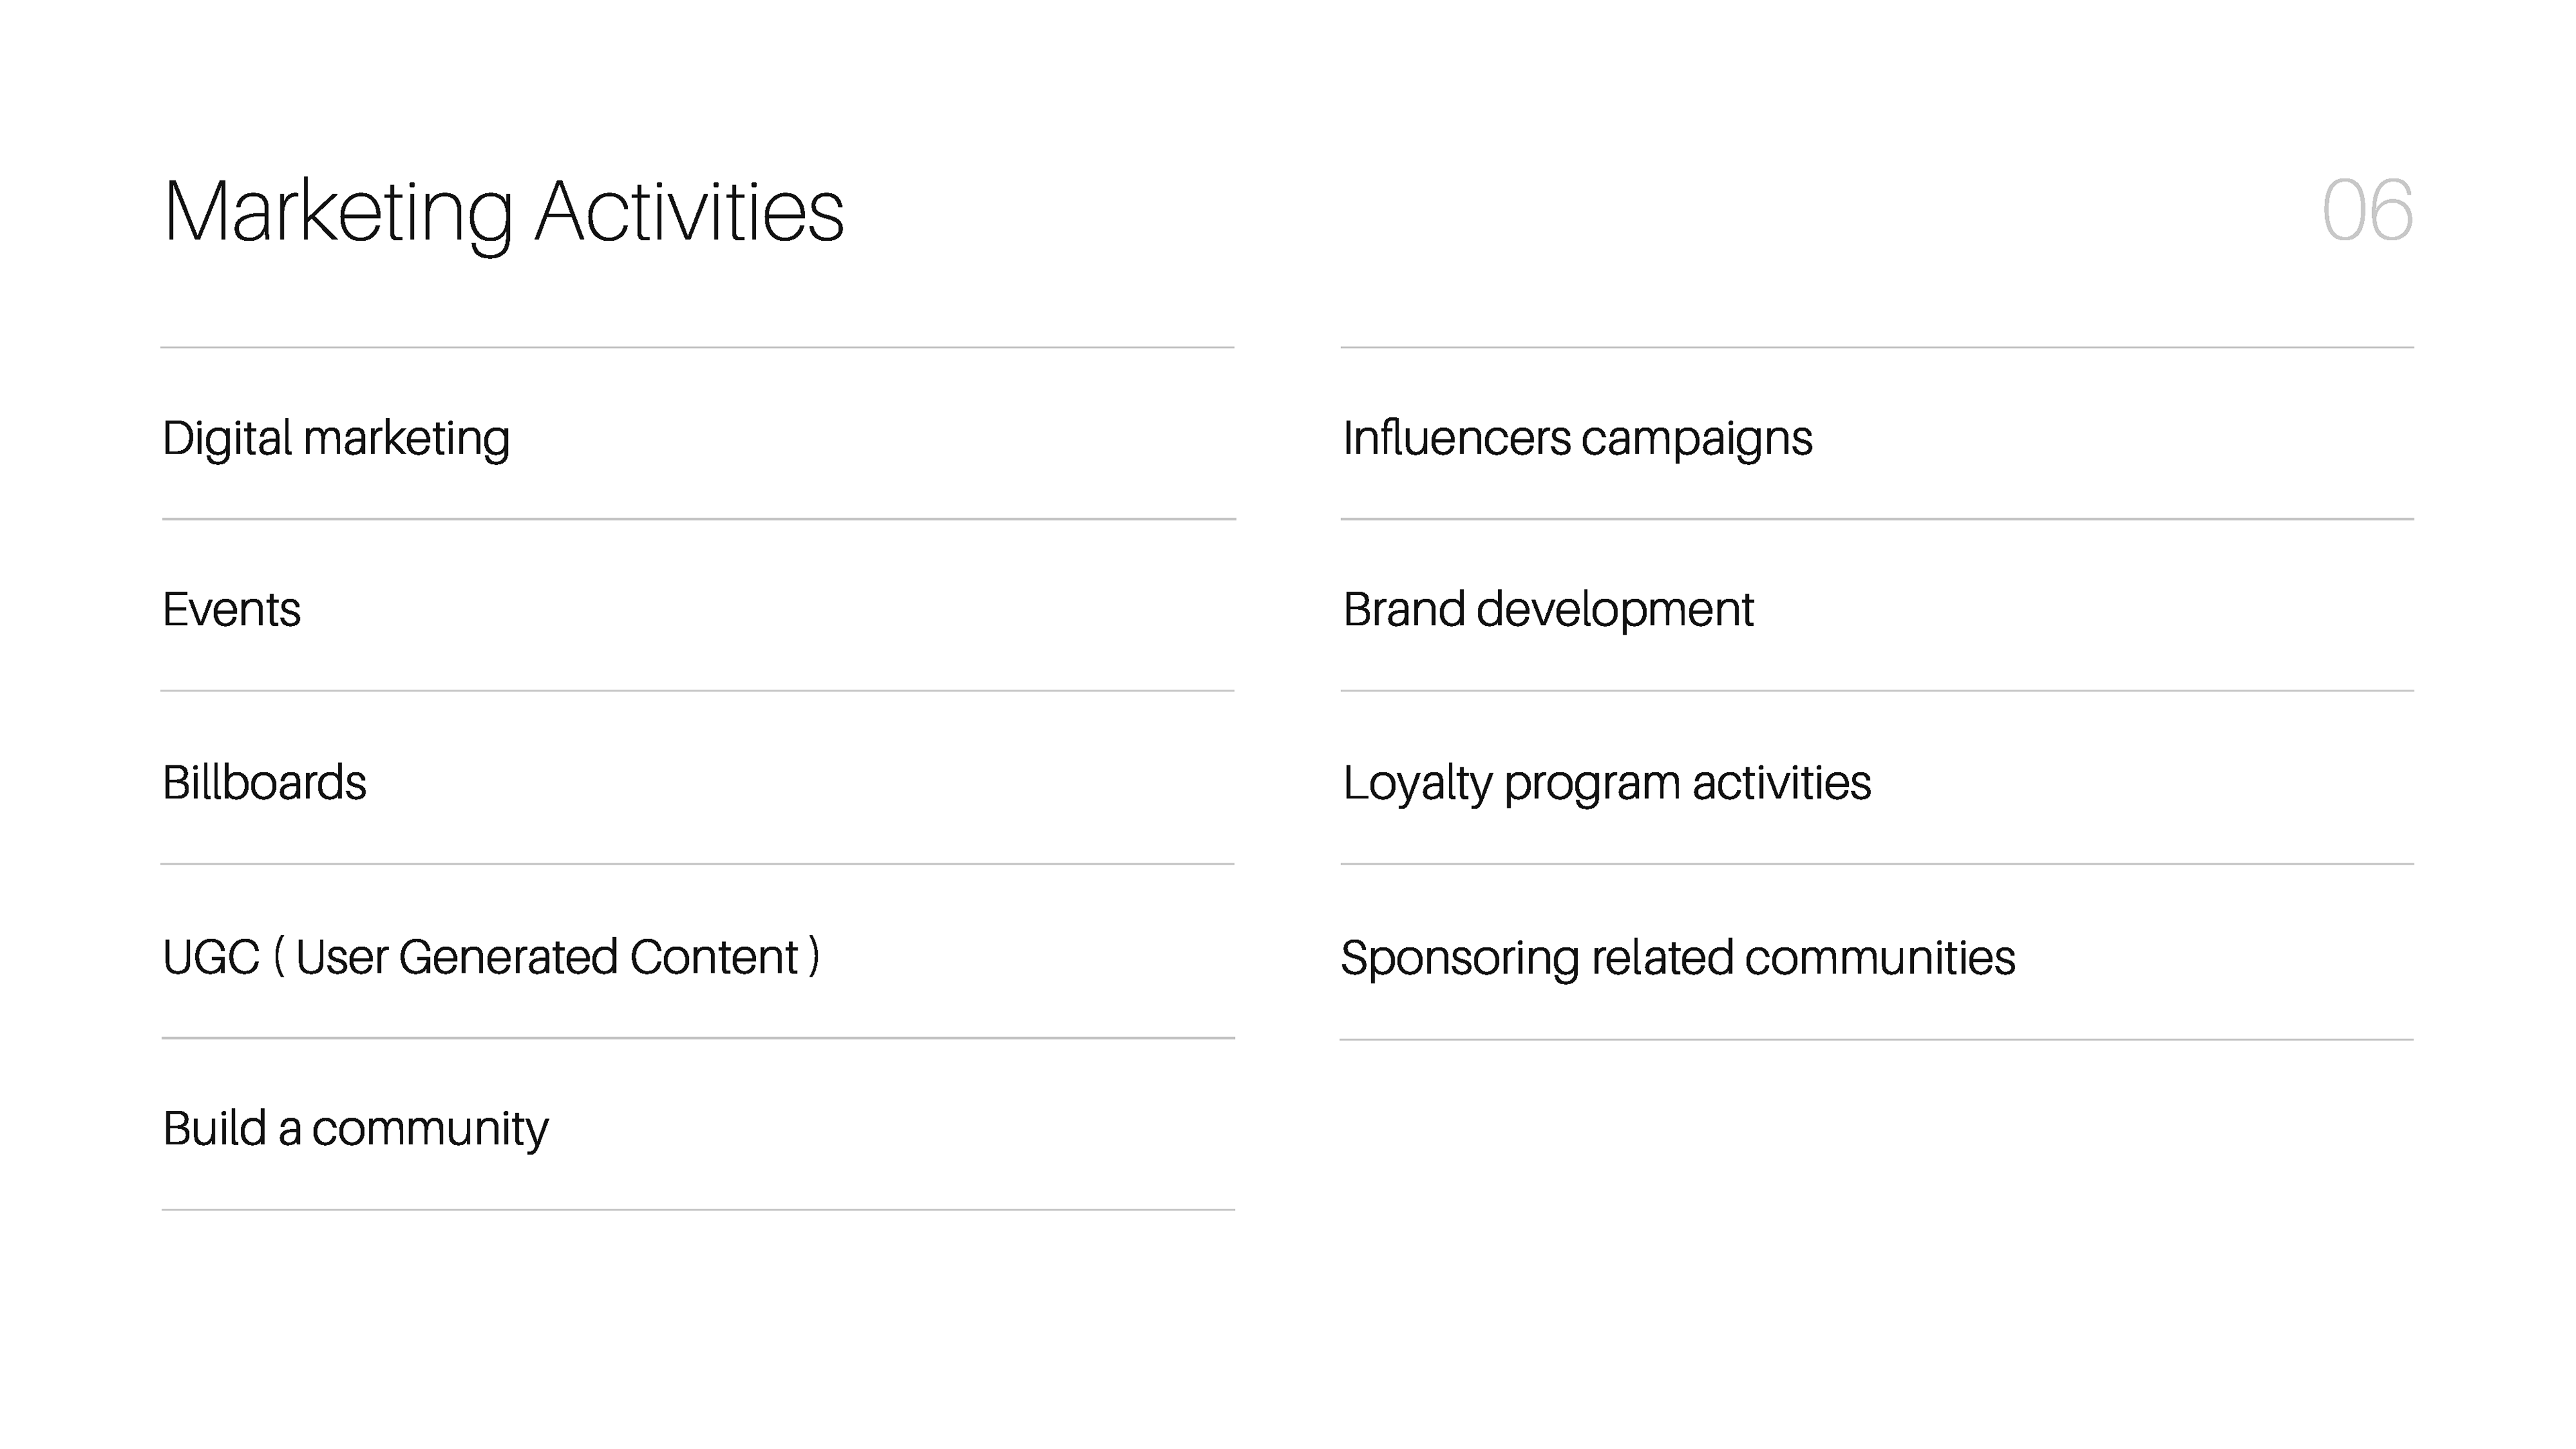This screenshot has height=1449, width=2576.
Task: Click the Brand development entry
Action: (1548, 610)
